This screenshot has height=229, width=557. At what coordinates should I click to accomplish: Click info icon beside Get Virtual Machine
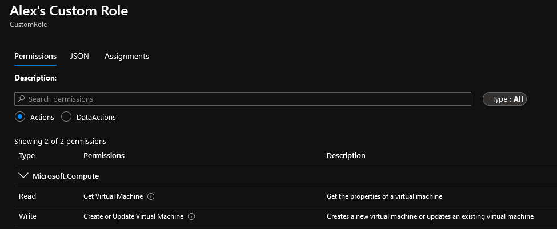tap(151, 196)
